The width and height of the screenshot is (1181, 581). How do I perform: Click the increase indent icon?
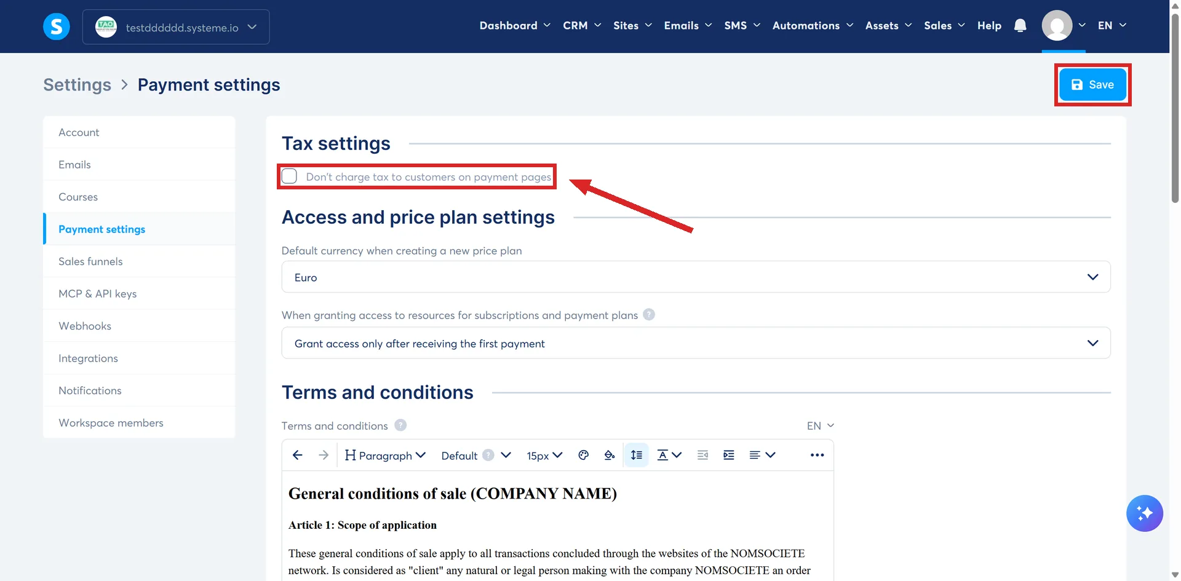click(x=729, y=455)
